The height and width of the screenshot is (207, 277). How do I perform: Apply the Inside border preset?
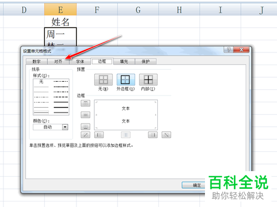click(x=148, y=79)
